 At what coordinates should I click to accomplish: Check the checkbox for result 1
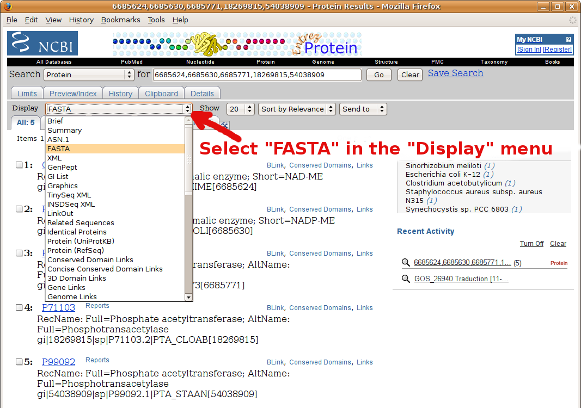pyautogui.click(x=19, y=165)
